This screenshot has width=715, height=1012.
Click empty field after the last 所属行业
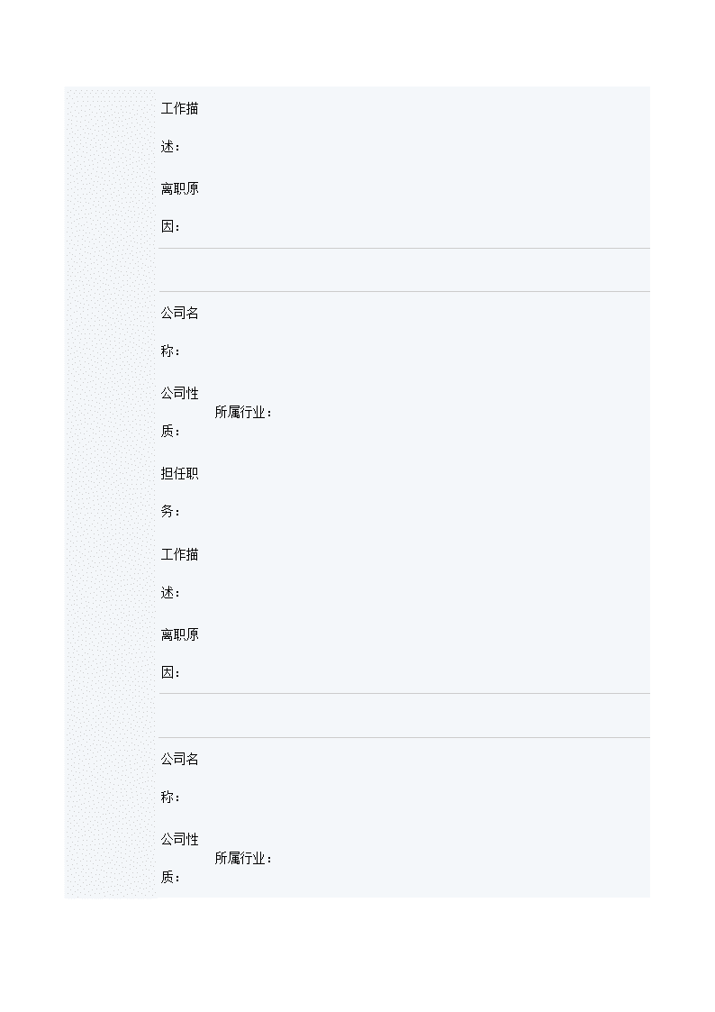coord(462,859)
